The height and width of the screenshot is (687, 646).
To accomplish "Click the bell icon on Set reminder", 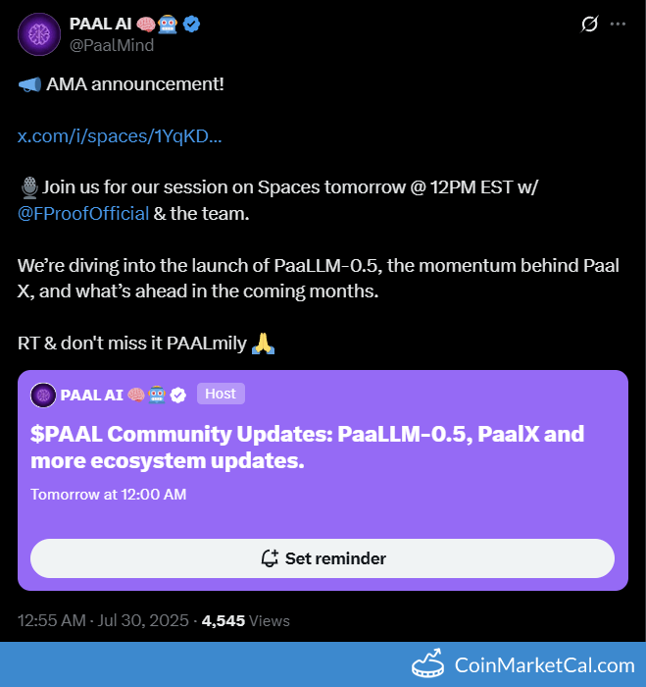I will 270,558.
